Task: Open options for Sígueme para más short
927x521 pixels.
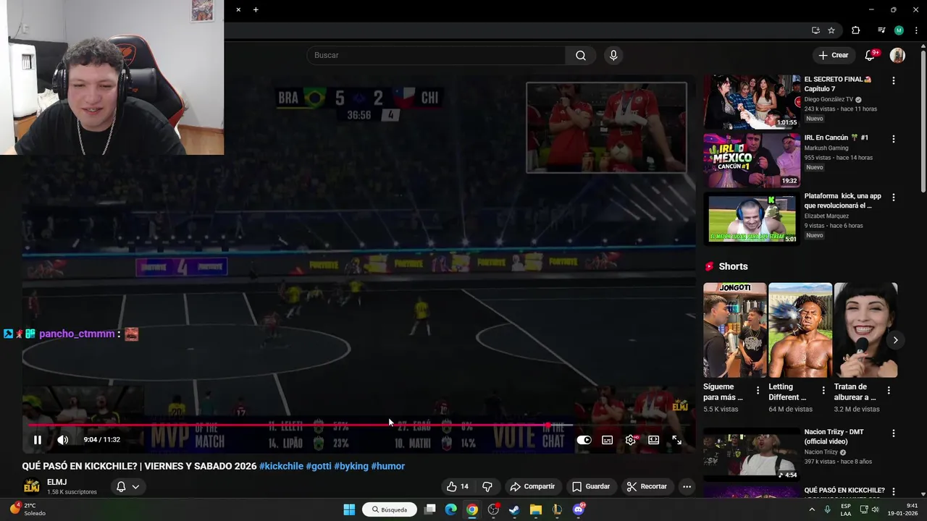Action: tap(758, 390)
